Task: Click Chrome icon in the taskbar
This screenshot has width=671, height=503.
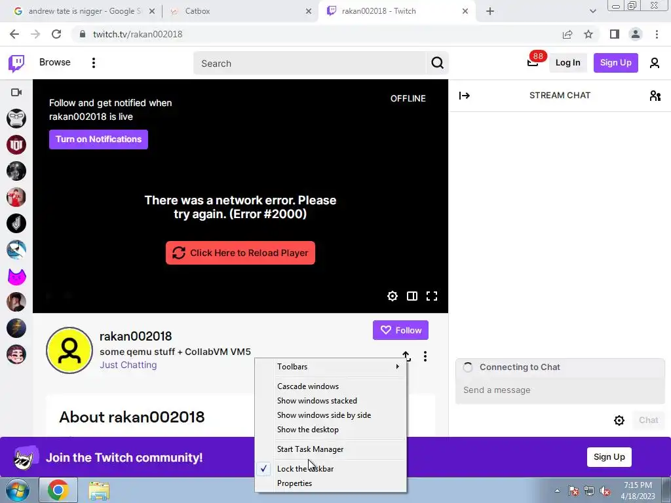Action: tap(58, 490)
